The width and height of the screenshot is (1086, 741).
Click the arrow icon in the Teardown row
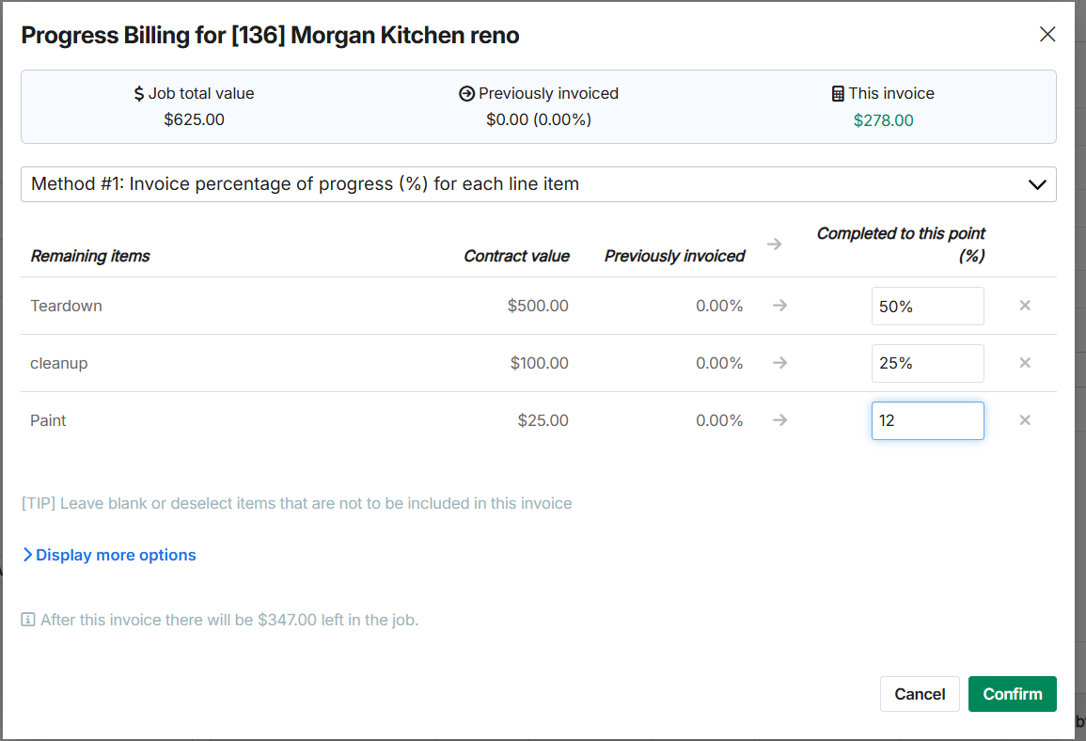click(779, 306)
